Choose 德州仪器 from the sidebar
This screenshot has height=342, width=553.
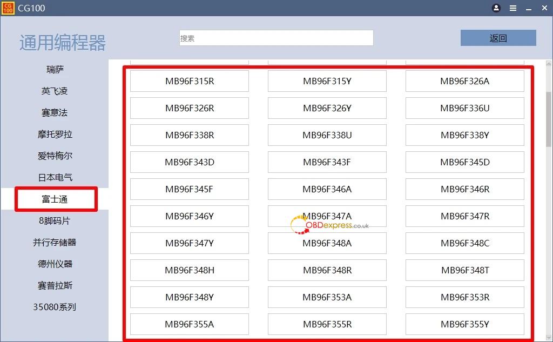55,264
